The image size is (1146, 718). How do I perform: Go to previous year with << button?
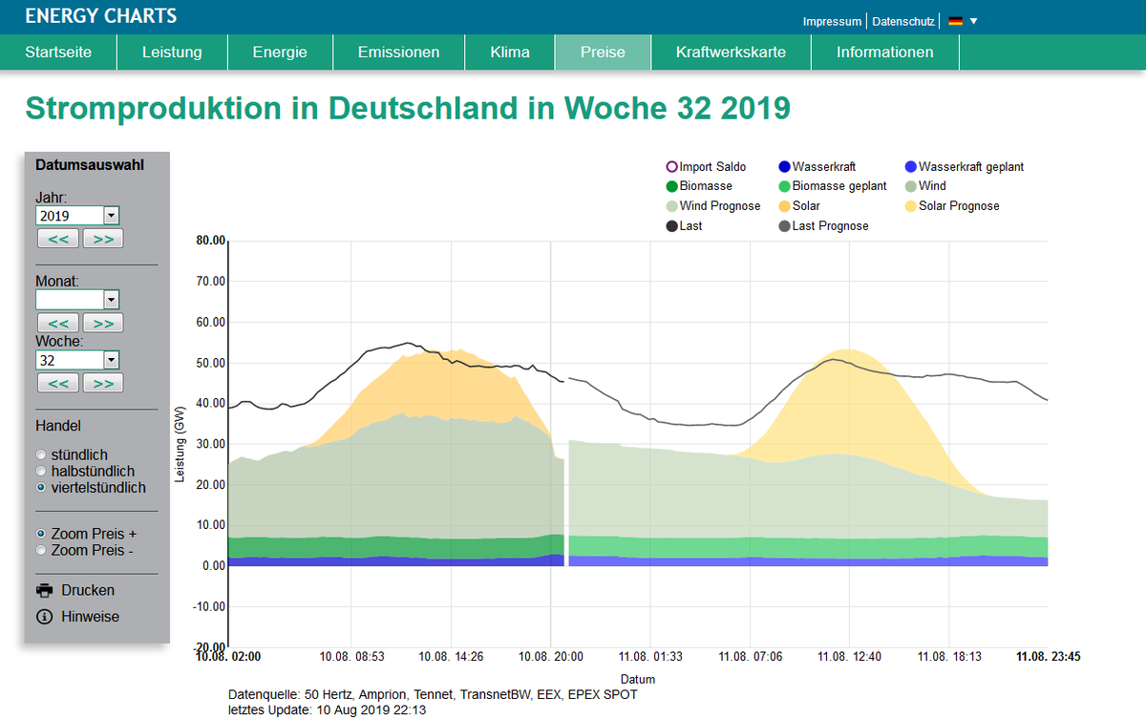[58, 239]
